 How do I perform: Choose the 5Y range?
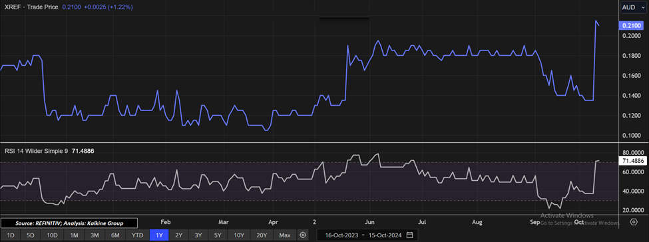[x=218, y=235]
